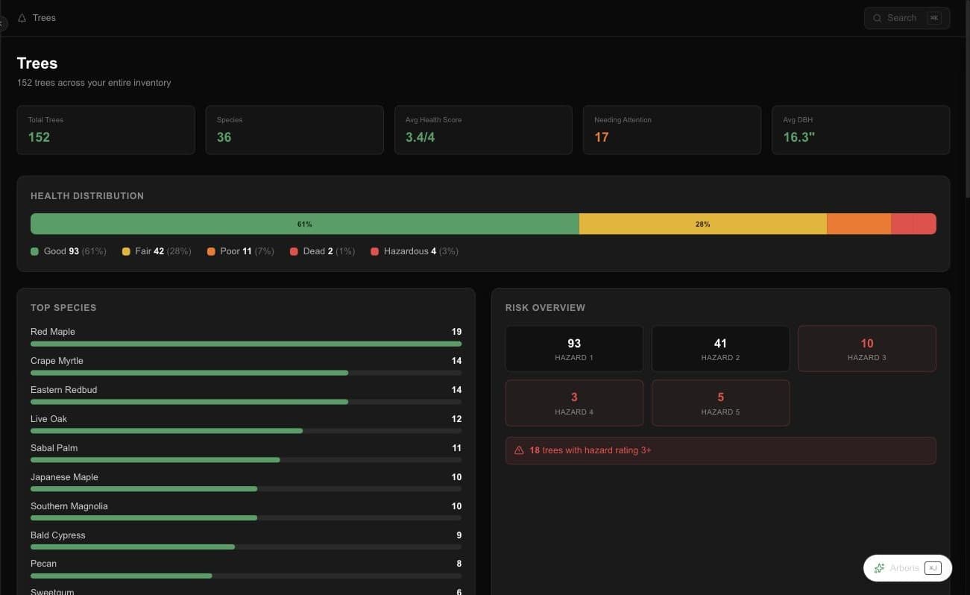Click the green Good legend dot

(x=34, y=251)
